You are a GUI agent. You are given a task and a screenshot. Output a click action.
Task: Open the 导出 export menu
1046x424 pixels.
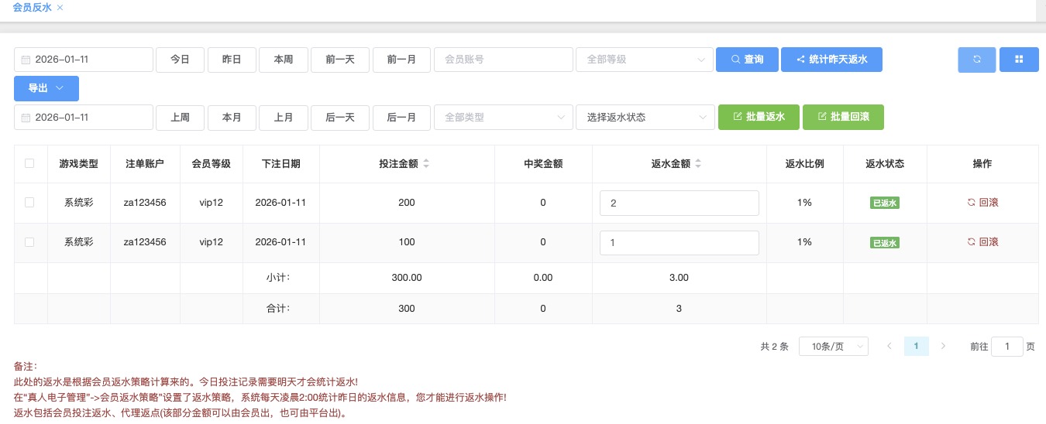click(x=46, y=88)
